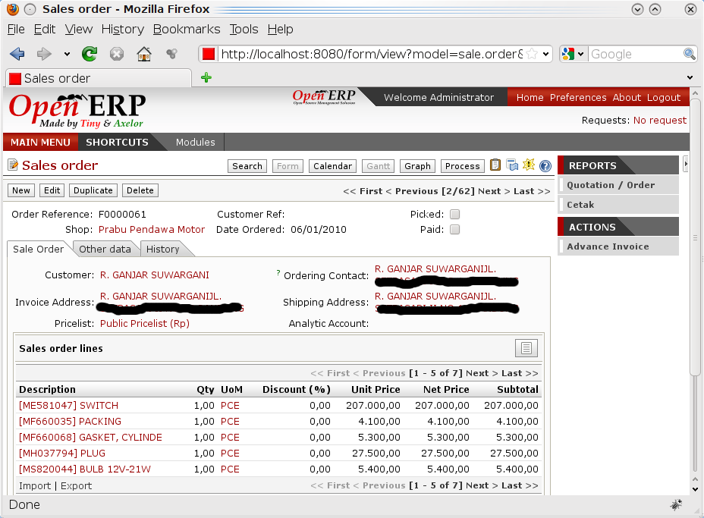
Task: Click the browser Back arrow
Action: coord(17,55)
